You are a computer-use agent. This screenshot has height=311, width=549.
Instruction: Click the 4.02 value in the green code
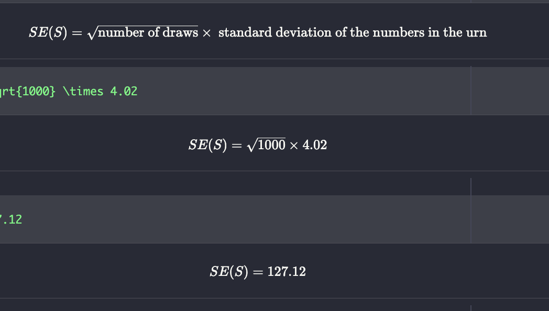click(124, 91)
